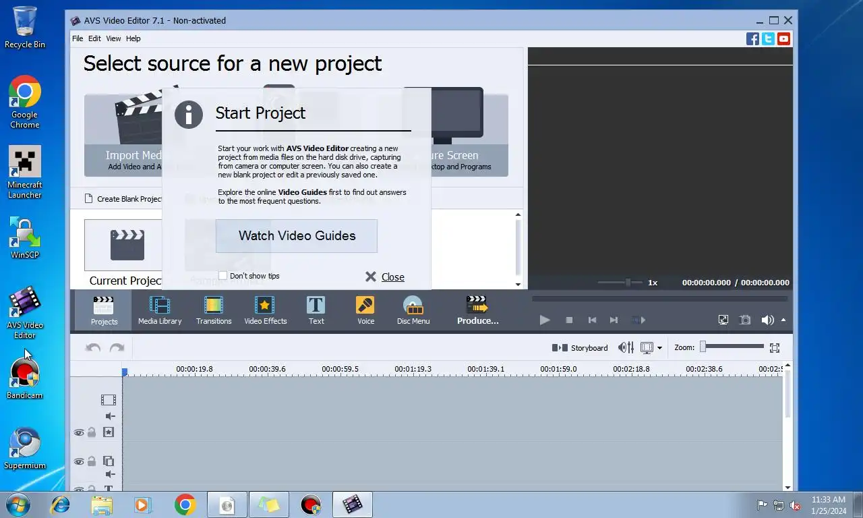Click zoom-to-fit timeline icon
The width and height of the screenshot is (863, 518).
point(775,348)
